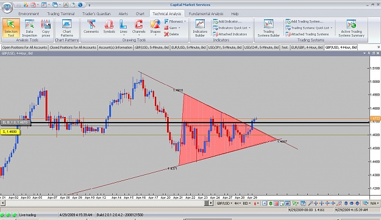Image resolution: width=381 pixels, height=220 pixels.
Task: Select the Comments drawing tool
Action: coord(91,27)
